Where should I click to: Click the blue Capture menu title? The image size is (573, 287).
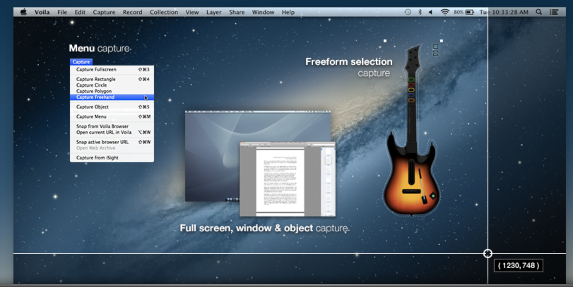click(81, 62)
